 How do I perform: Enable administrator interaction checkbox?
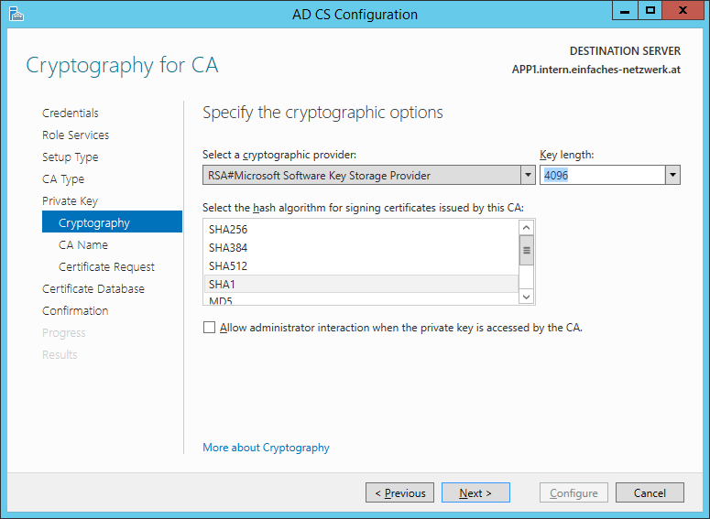[210, 328]
